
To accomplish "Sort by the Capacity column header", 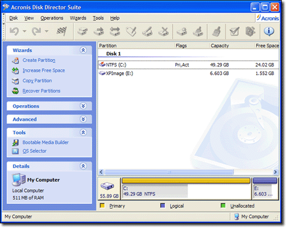I will pyautogui.click(x=232, y=45).
